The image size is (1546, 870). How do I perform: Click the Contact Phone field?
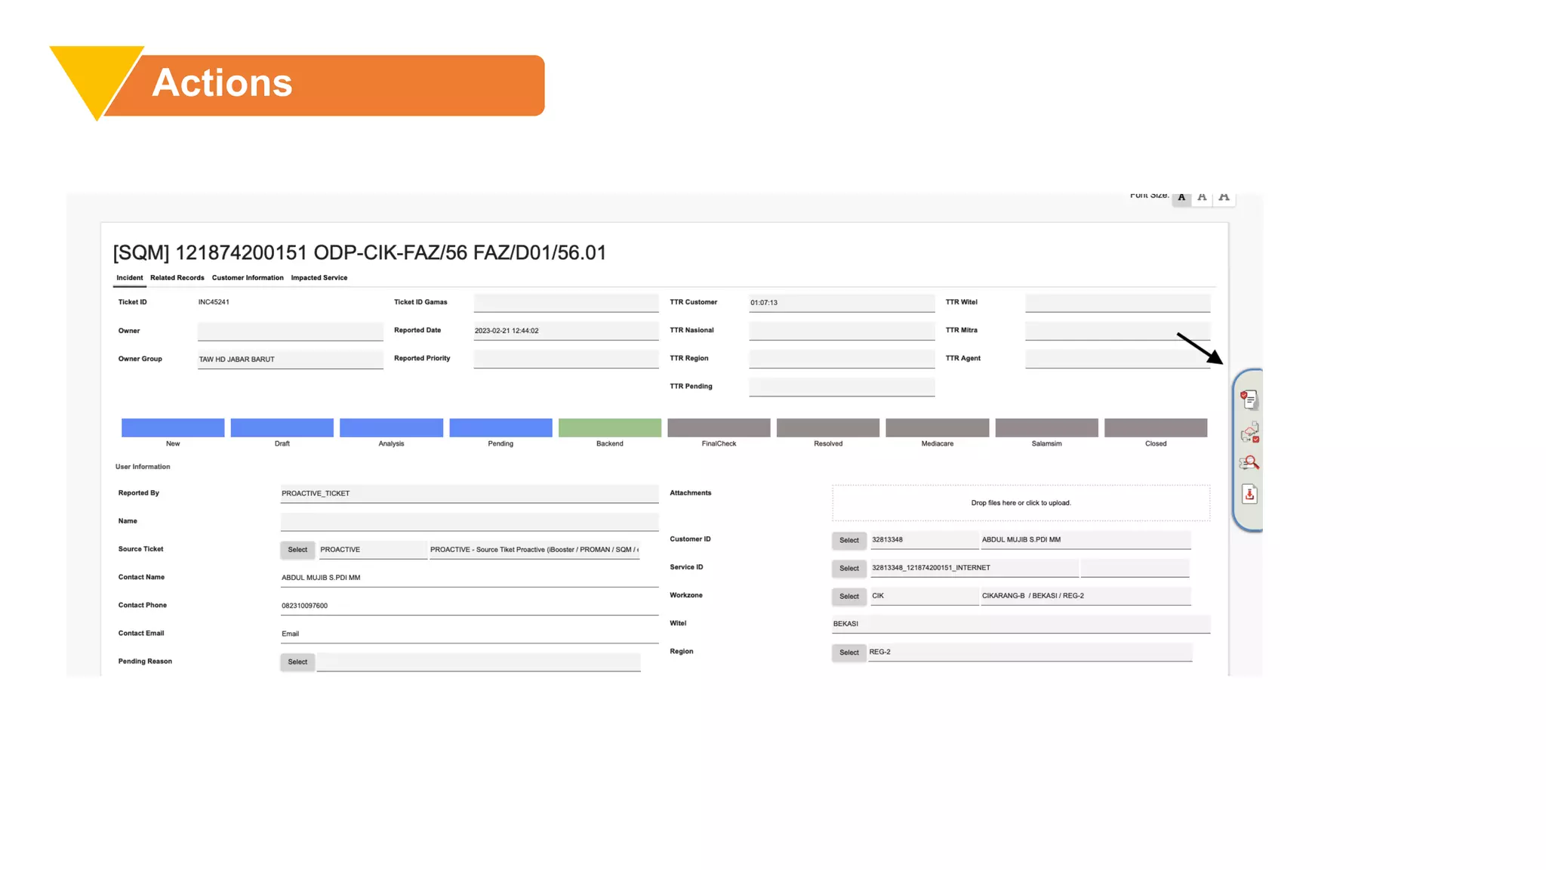coord(468,606)
